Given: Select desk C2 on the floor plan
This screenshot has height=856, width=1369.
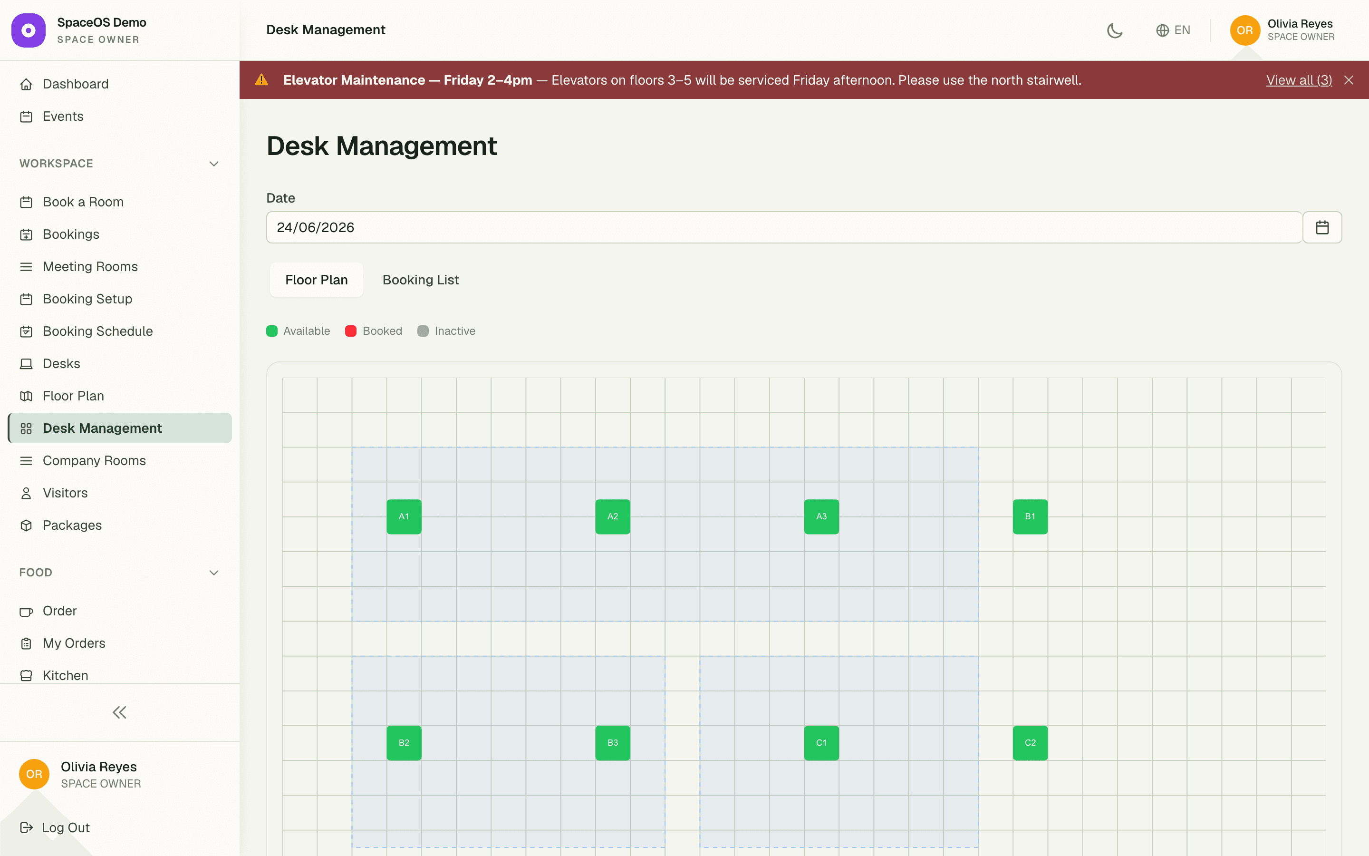Looking at the screenshot, I should (x=1030, y=743).
